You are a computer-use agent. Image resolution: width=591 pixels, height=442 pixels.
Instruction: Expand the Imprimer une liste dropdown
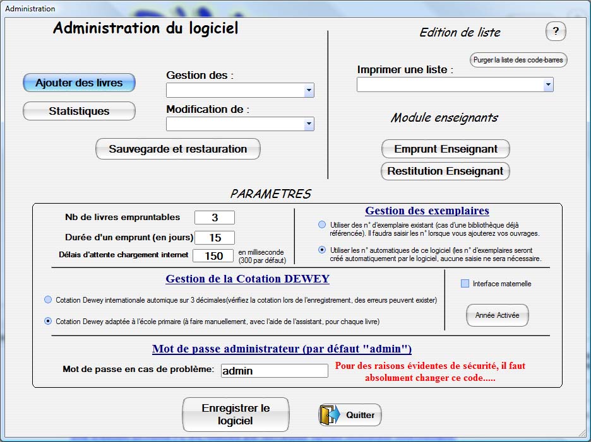(548, 84)
